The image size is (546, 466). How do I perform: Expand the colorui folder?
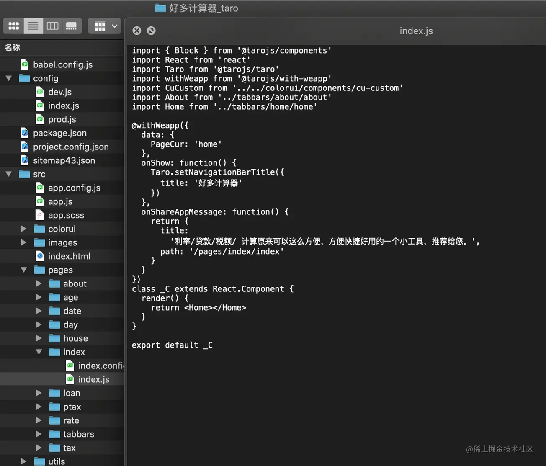tap(24, 229)
